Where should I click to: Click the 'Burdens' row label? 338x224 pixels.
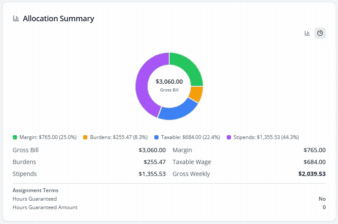24,162
